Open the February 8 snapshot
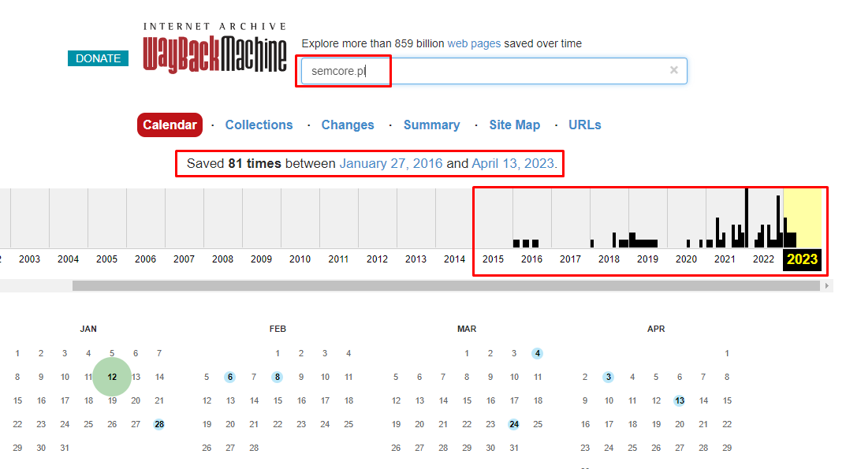This screenshot has width=846, height=469. tap(278, 377)
